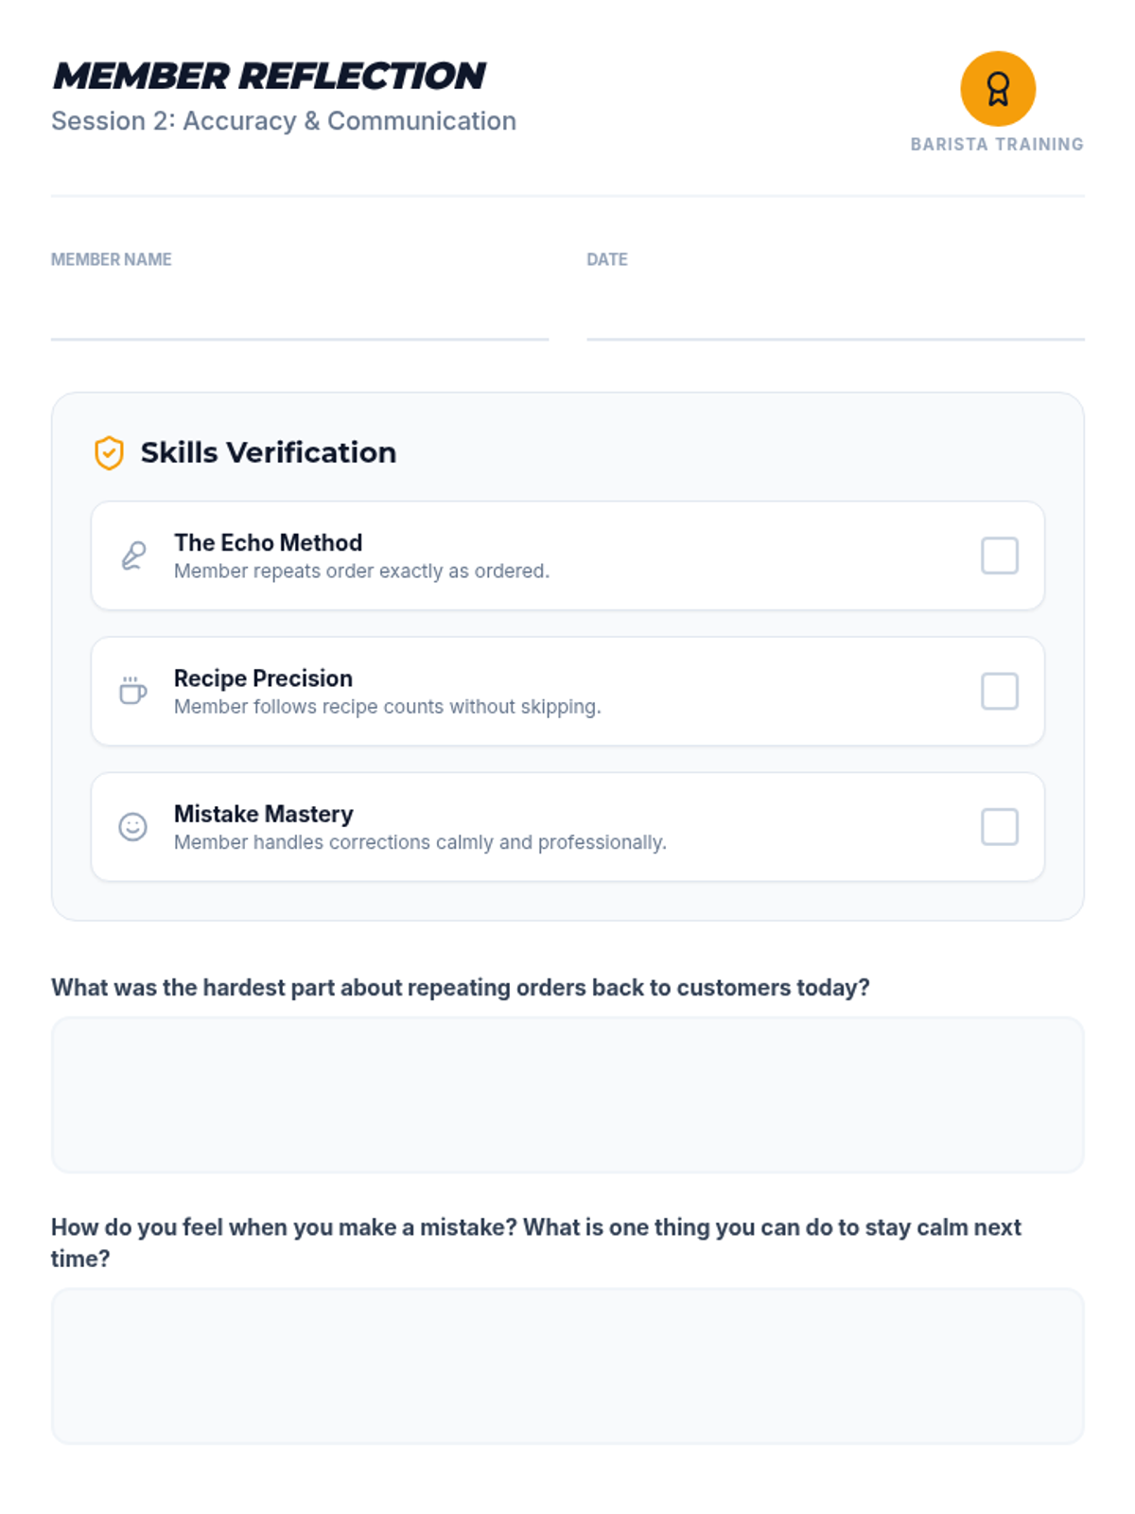Click the coffee cup icon for Recipe Precision

(x=132, y=691)
